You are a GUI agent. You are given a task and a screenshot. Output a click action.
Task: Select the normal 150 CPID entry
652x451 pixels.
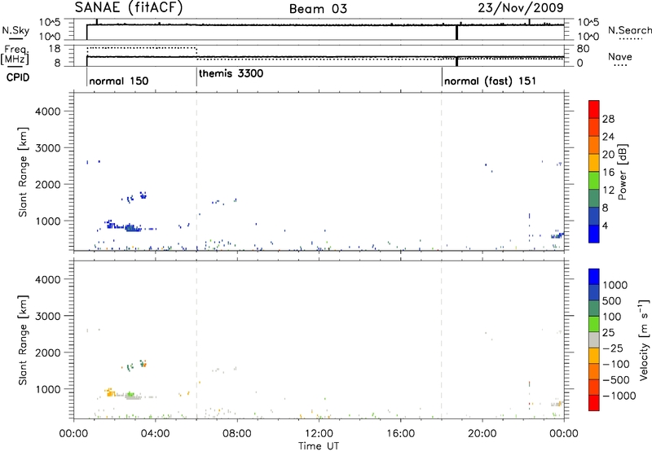(119, 81)
